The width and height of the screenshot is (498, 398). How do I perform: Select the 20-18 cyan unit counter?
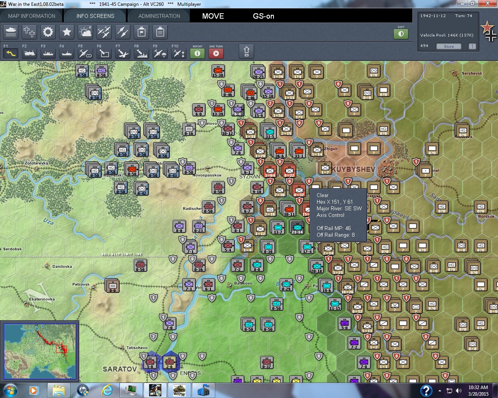[x=316, y=266]
